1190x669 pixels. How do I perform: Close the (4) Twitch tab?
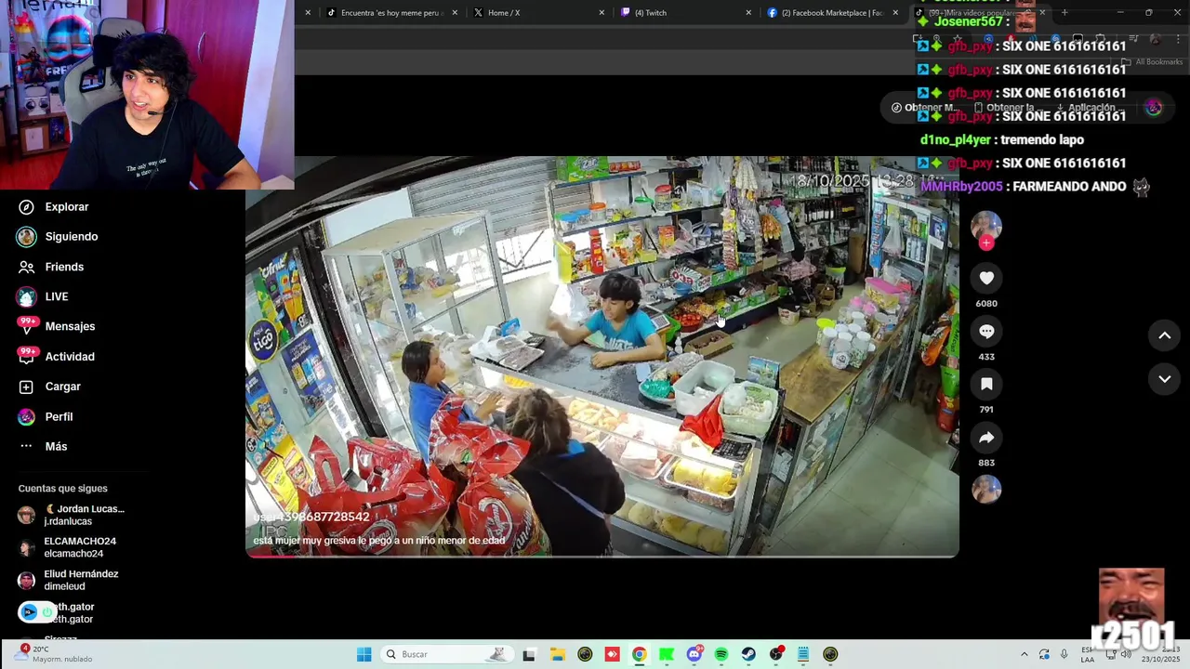(748, 13)
